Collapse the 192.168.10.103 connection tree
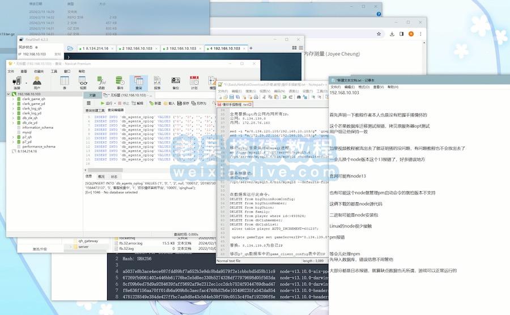The height and width of the screenshot is (315, 510). [x=8, y=94]
